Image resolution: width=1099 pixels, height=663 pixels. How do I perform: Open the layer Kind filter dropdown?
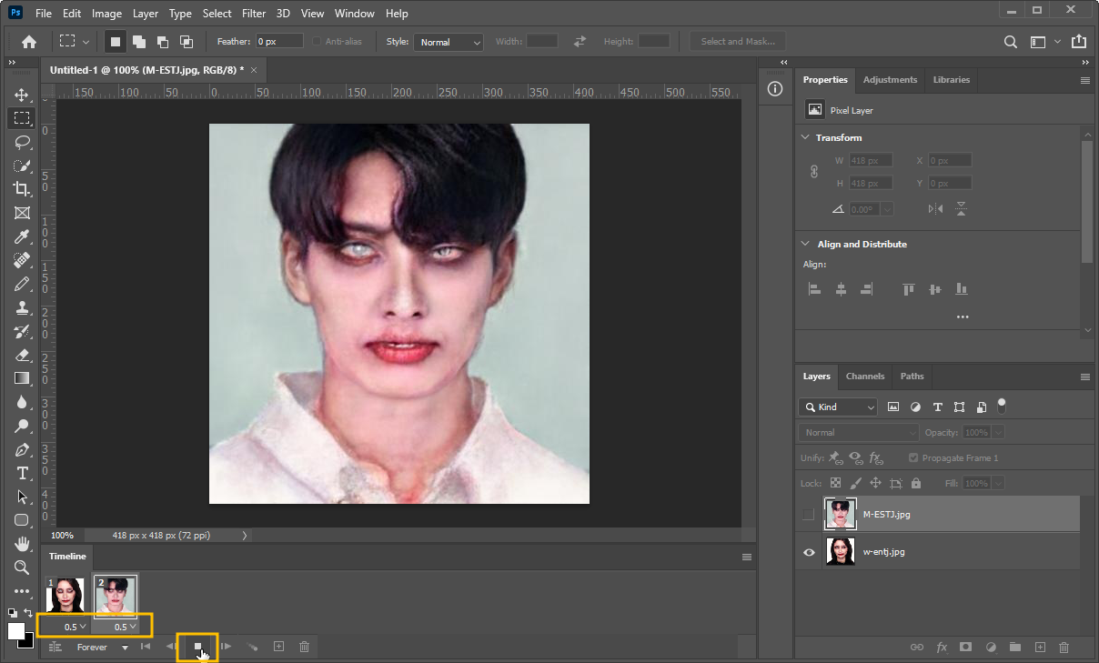point(838,407)
